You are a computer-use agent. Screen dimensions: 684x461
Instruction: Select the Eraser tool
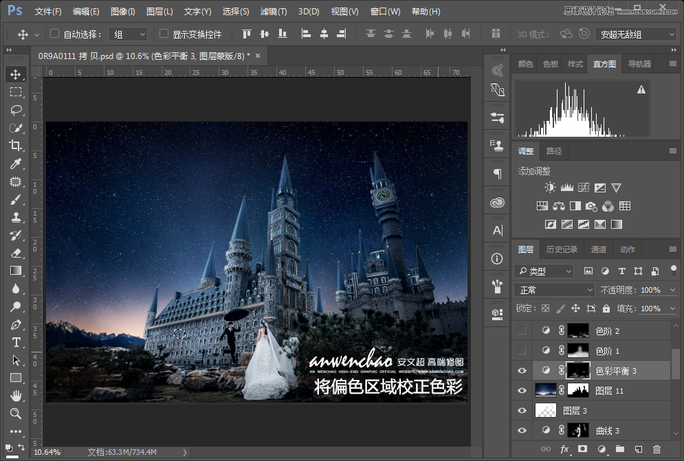(x=16, y=253)
